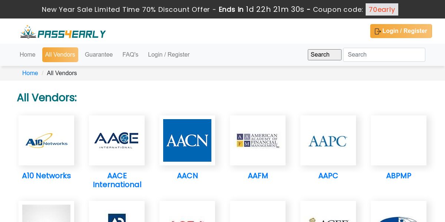The width and height of the screenshot is (445, 222).
Task: Open the FAQ's page
Action: tap(131, 55)
